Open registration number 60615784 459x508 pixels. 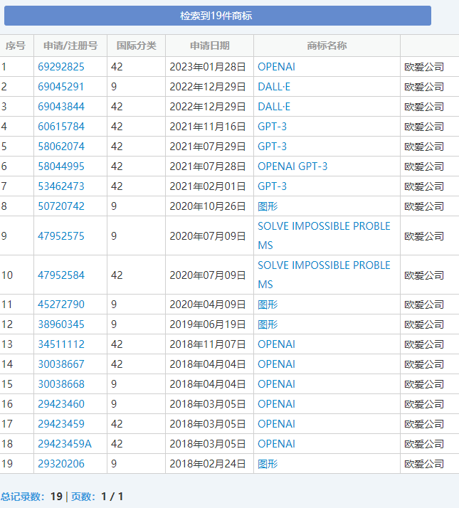click(x=61, y=127)
